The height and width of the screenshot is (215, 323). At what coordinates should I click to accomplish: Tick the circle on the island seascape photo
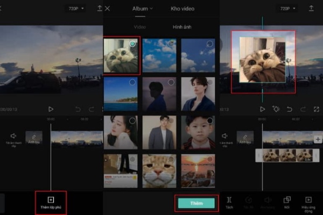(132, 82)
